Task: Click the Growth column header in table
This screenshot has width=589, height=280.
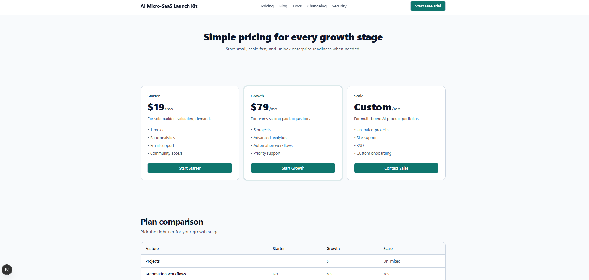Action: point(333,249)
